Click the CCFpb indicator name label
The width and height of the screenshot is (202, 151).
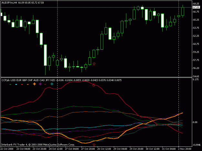(6, 80)
